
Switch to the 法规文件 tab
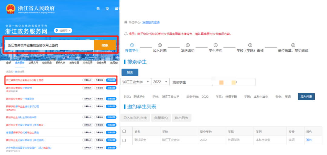coord(33,63)
